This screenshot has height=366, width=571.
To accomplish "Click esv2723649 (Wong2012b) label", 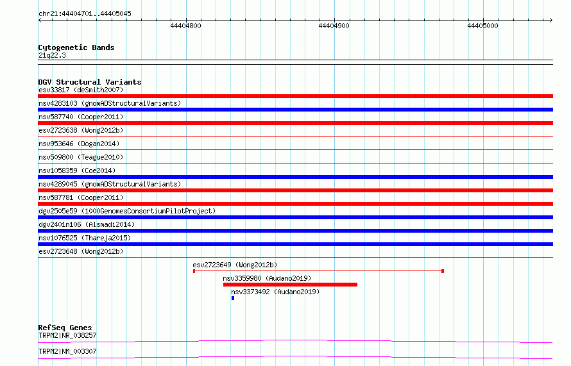I will tap(235, 265).
